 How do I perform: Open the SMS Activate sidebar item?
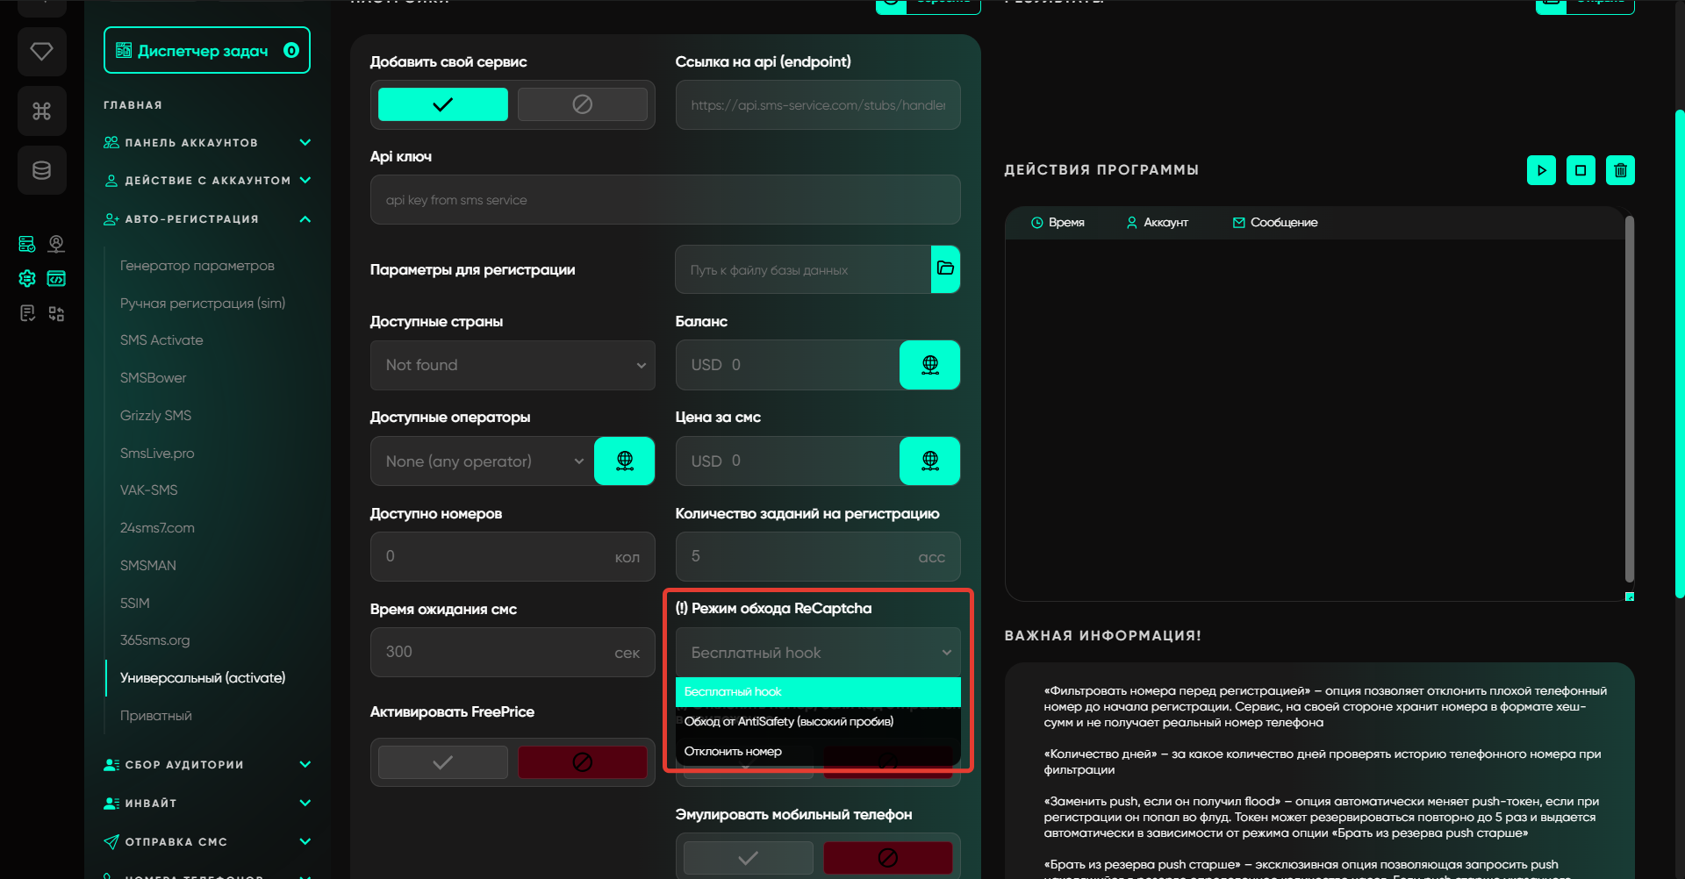pos(161,340)
